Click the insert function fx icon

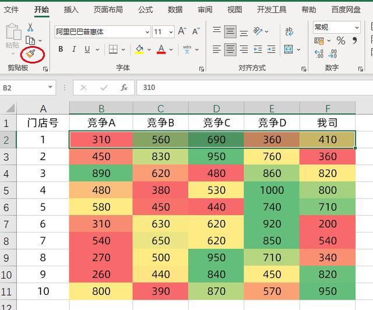point(124,87)
